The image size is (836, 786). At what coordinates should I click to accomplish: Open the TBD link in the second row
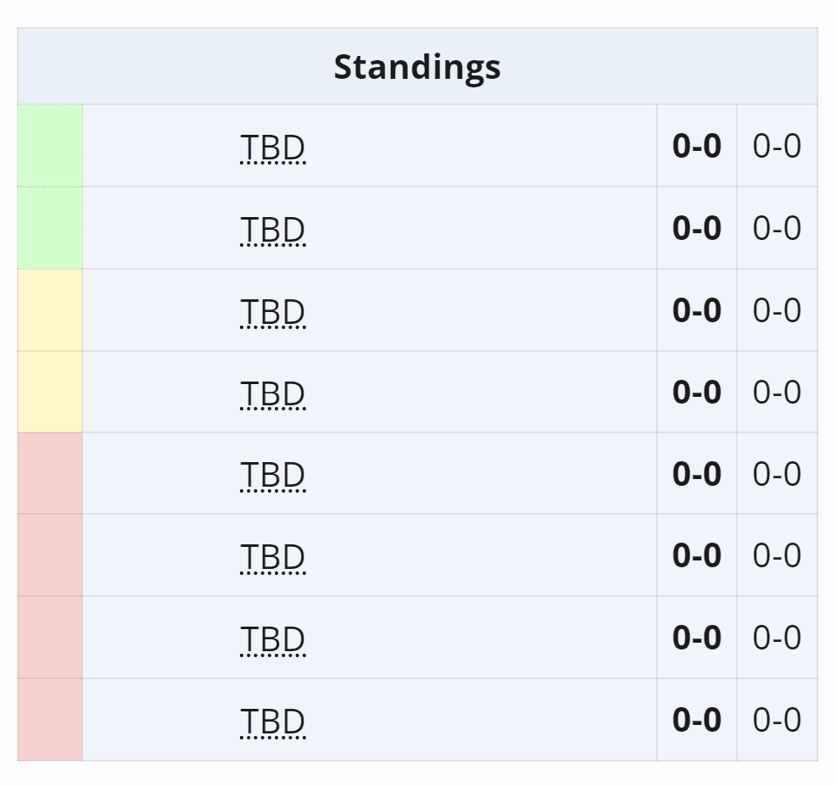pos(273,228)
